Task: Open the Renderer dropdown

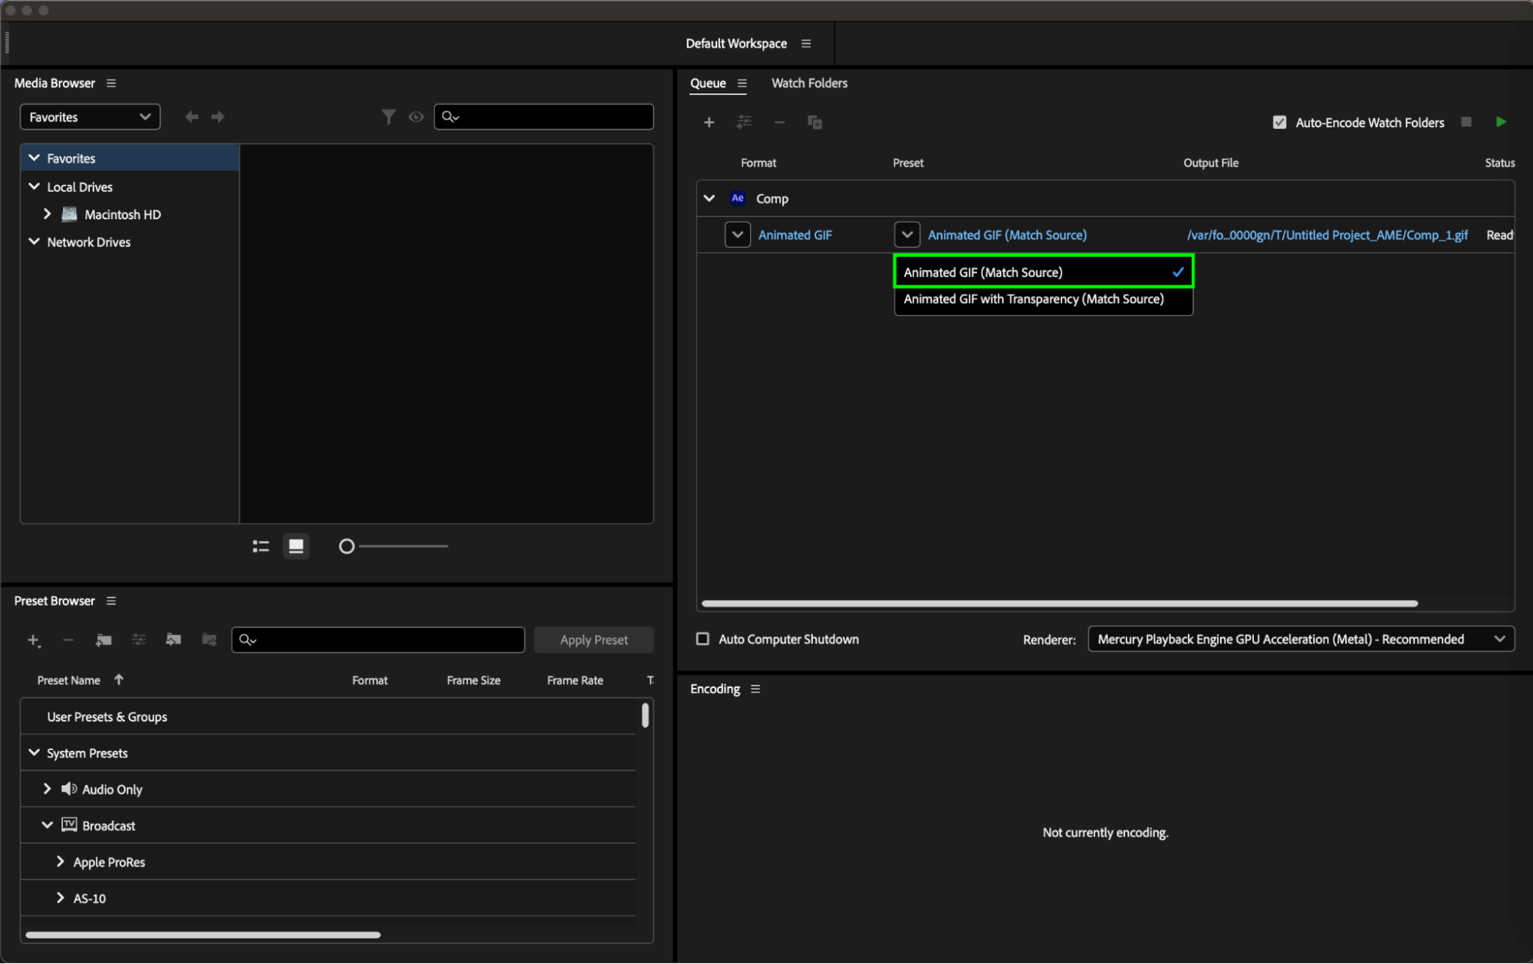Action: (x=1301, y=639)
